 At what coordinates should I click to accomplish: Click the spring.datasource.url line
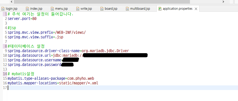[78, 55]
